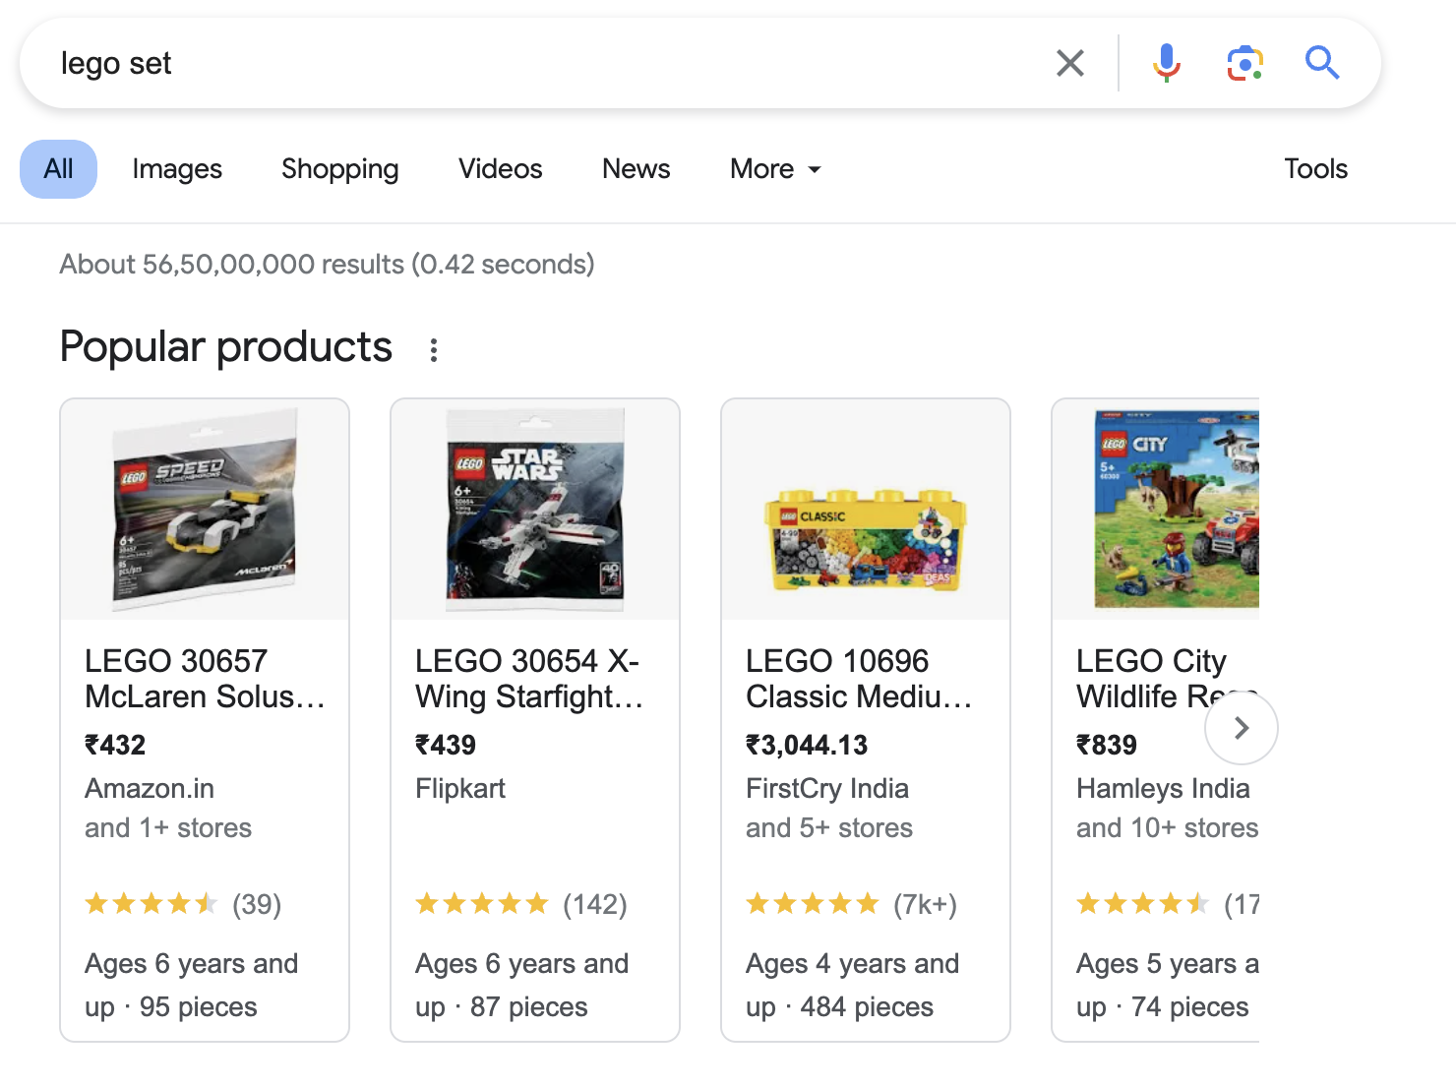Open Google Lens camera search icon

[x=1244, y=63]
